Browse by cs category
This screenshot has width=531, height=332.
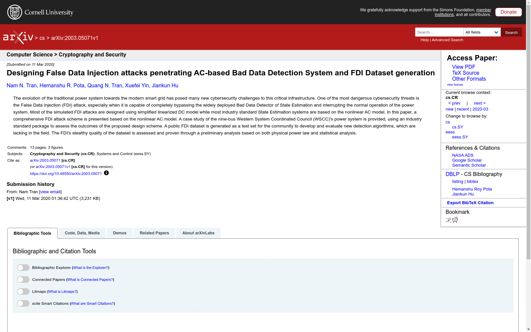coord(448,122)
